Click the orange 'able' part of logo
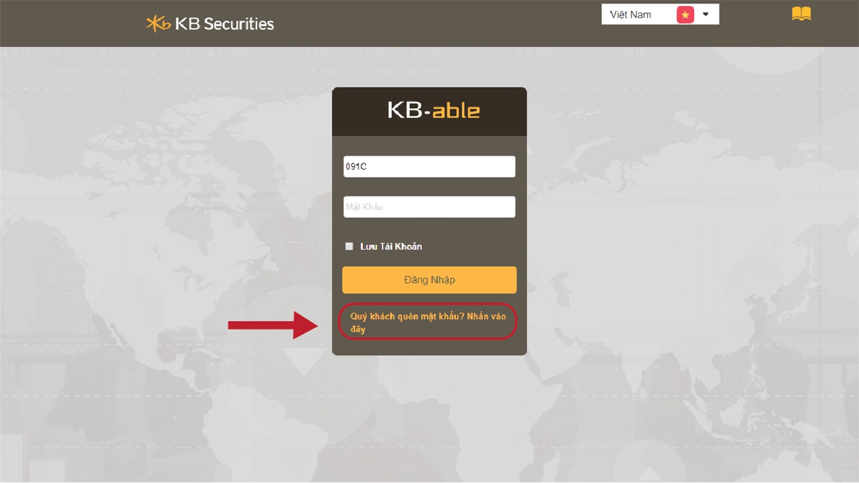 coord(456,111)
